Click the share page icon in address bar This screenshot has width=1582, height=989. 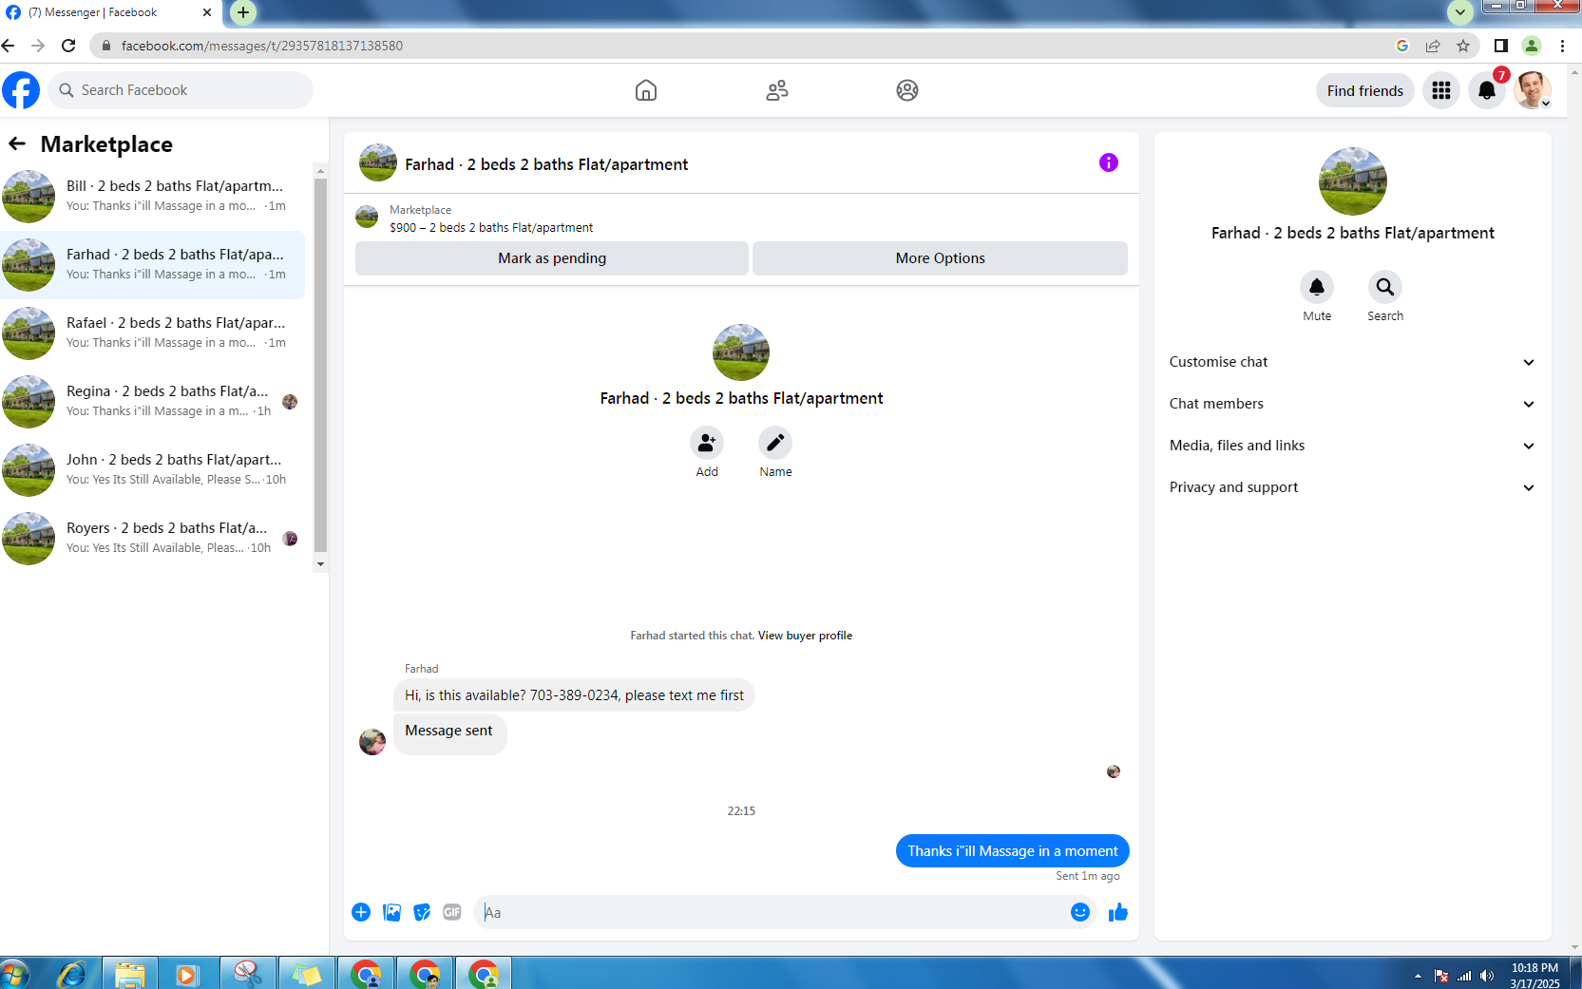[x=1433, y=46]
